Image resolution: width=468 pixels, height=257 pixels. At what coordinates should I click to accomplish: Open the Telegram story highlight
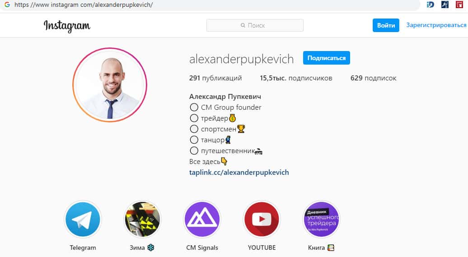click(83, 220)
